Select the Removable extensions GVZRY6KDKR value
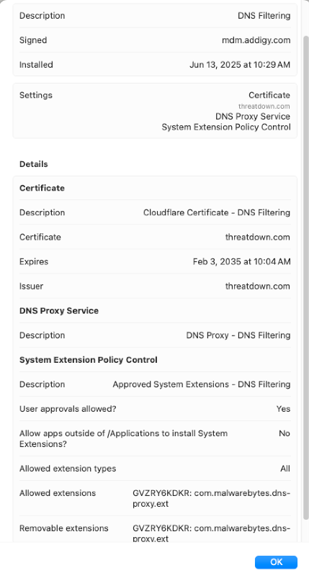Viewport: 309px width, 573px height. (211, 533)
